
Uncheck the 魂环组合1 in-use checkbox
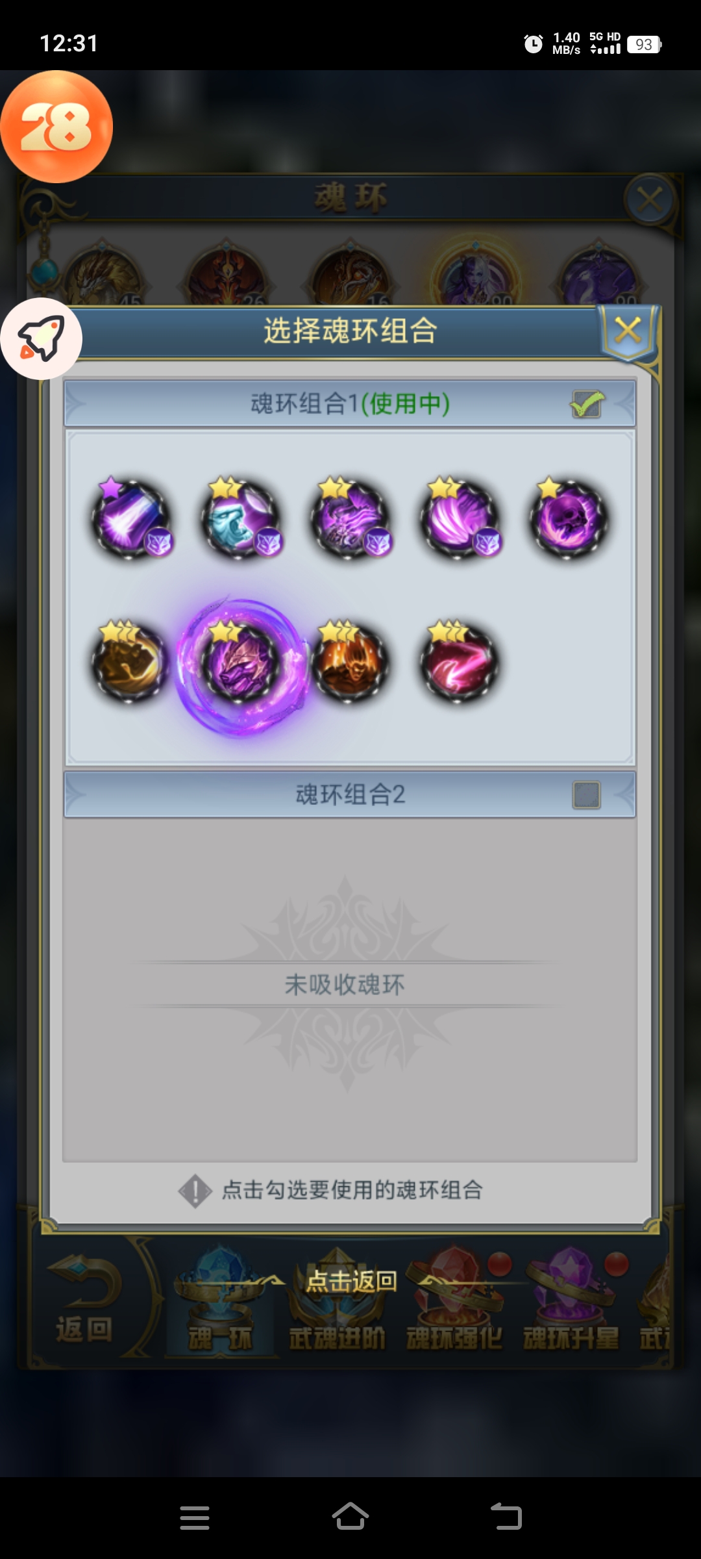(587, 404)
